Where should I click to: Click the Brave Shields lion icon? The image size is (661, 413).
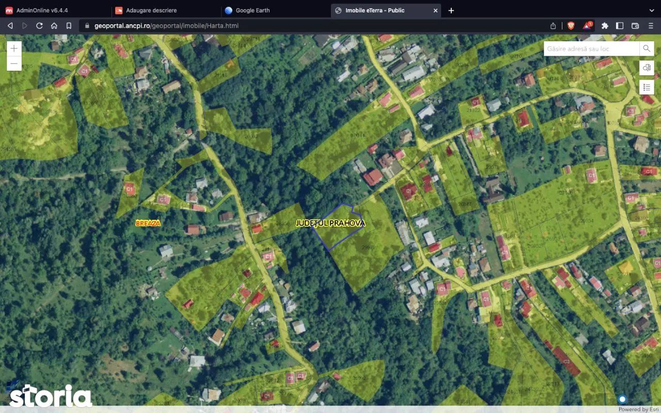[571, 25]
